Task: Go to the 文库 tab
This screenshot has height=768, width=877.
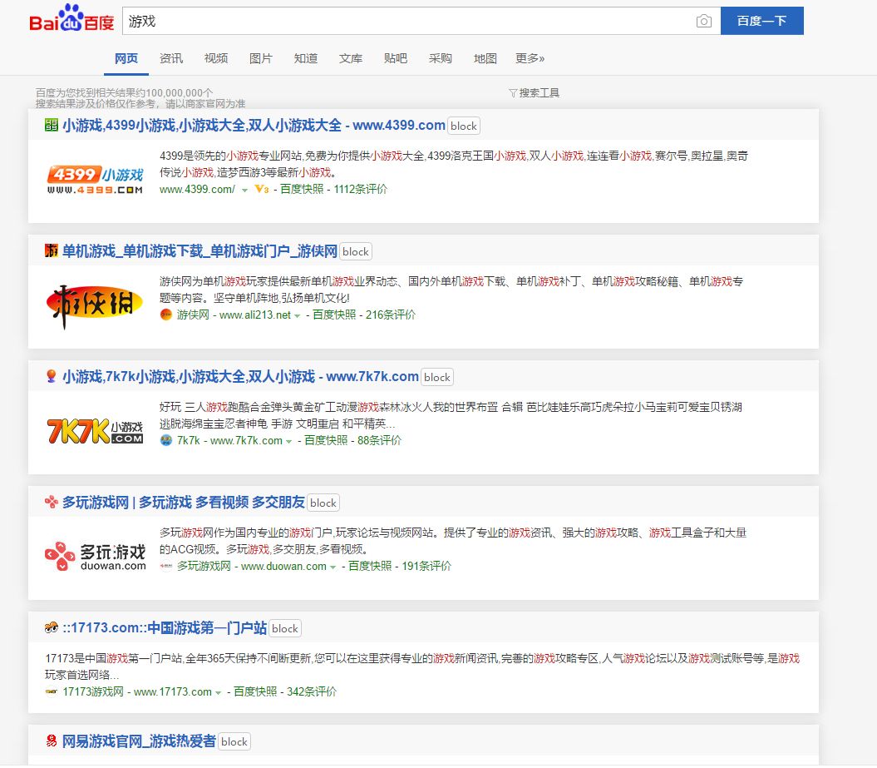Action: point(350,58)
